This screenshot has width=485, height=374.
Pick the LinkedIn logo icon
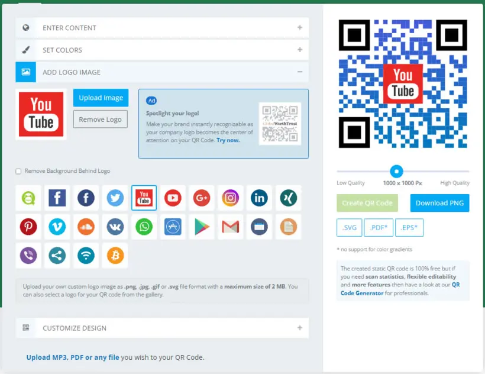[x=259, y=198]
